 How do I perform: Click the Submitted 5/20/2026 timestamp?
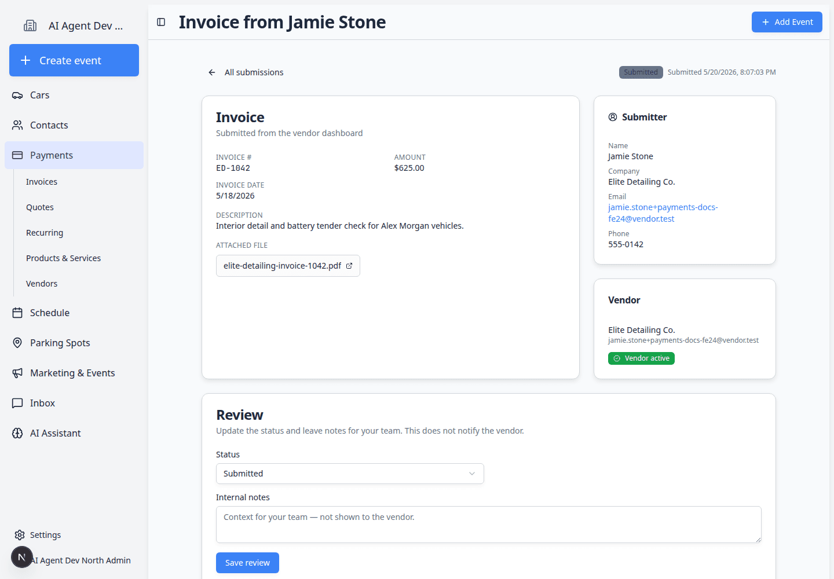(722, 72)
